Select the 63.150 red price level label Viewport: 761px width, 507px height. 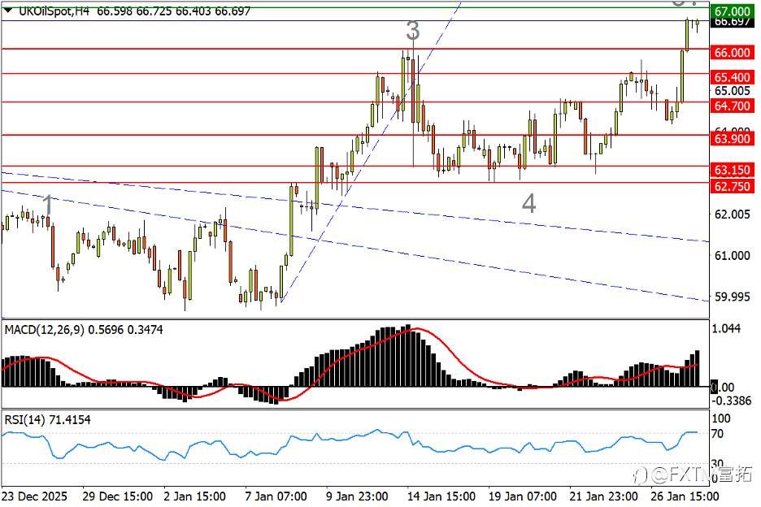(733, 170)
